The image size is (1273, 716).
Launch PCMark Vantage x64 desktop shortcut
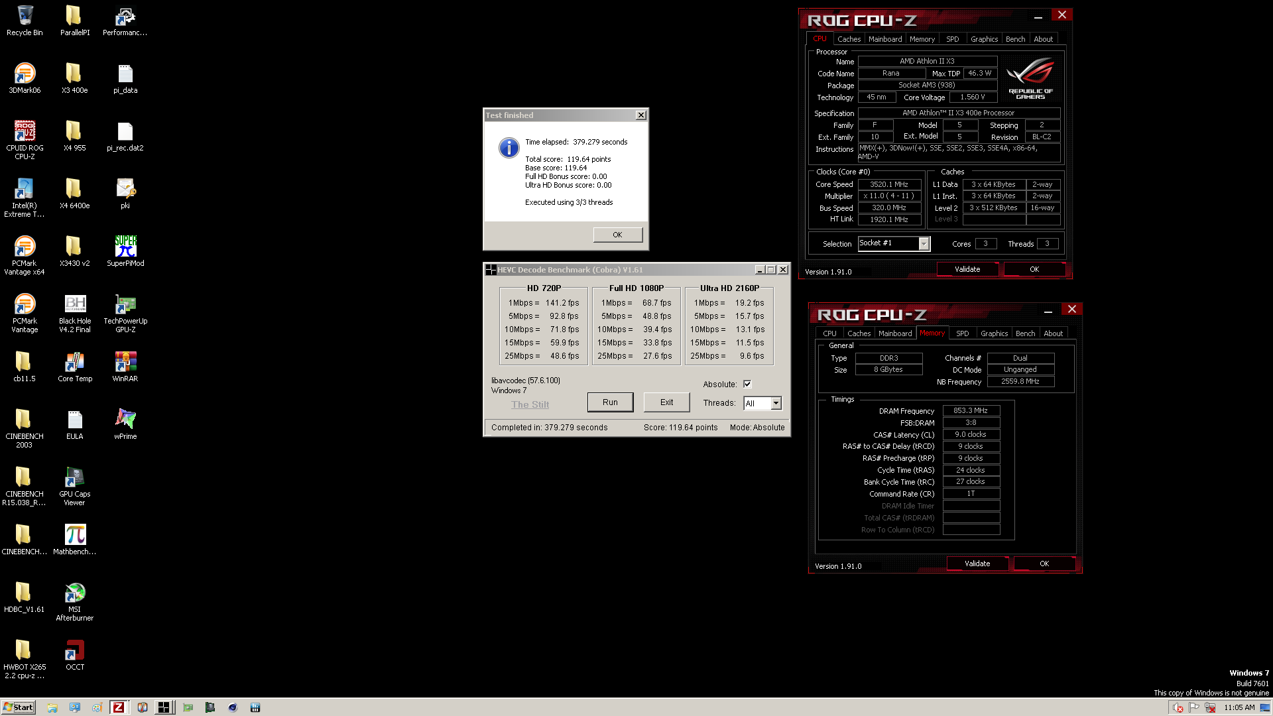tap(25, 255)
